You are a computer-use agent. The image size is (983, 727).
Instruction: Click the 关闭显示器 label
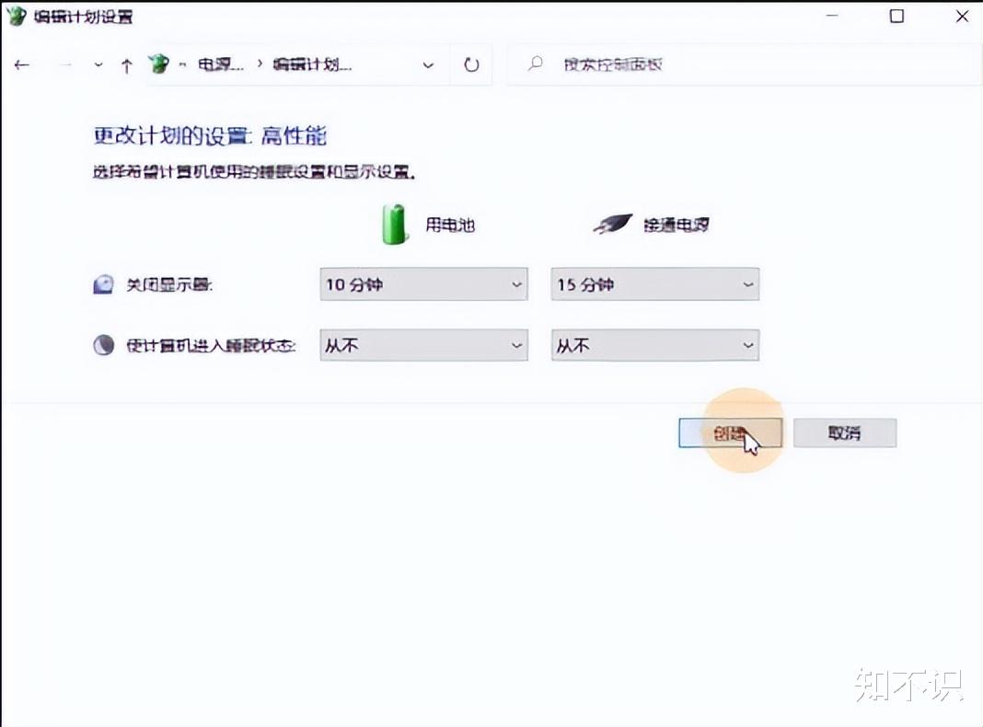coord(169,285)
